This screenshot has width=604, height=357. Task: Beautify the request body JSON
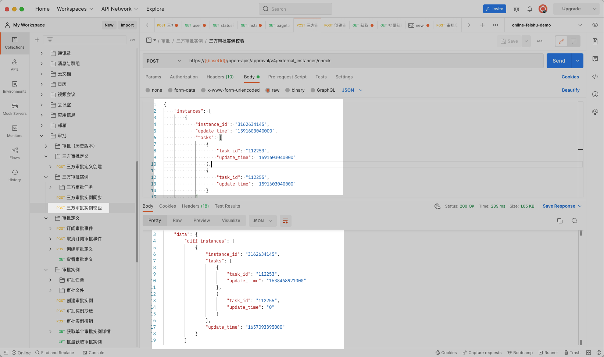[x=571, y=90]
